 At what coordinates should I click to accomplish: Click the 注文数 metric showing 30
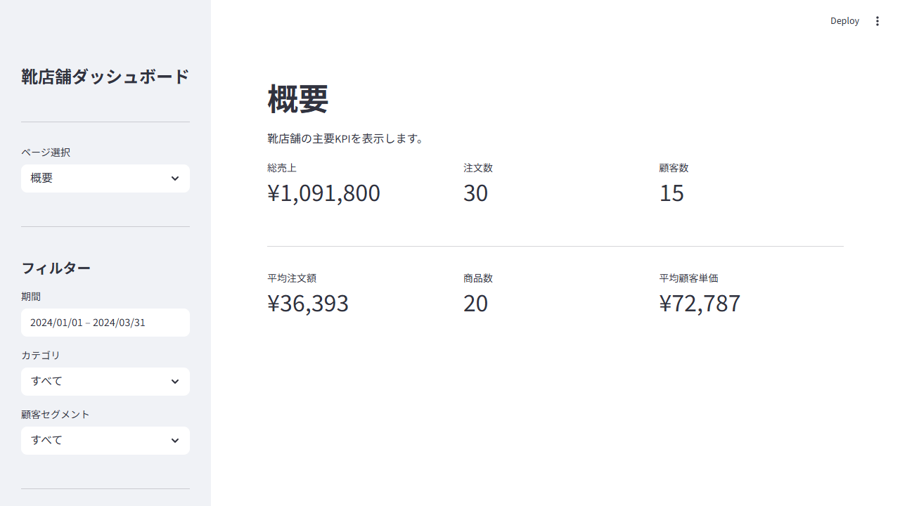click(476, 193)
